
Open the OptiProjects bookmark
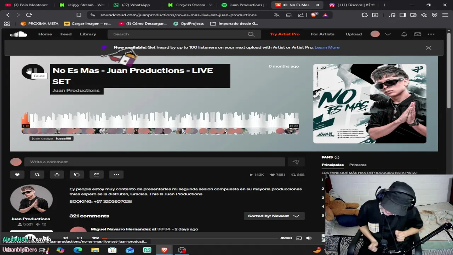pos(188,23)
